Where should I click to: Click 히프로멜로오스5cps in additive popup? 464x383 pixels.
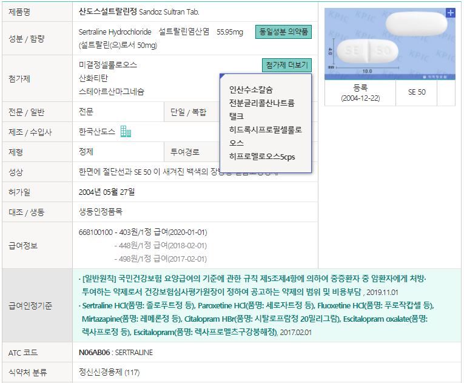tap(262, 157)
